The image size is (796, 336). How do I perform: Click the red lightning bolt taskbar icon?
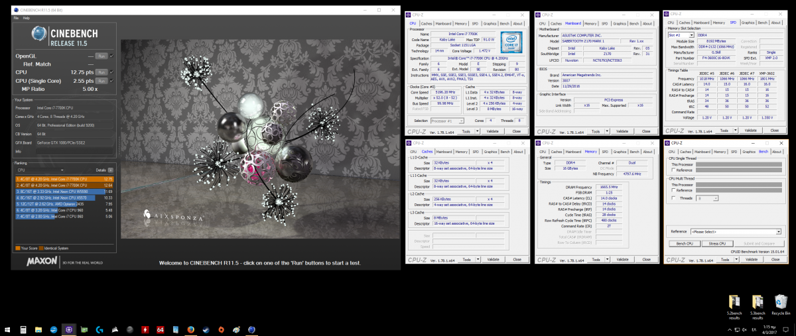coord(145,329)
